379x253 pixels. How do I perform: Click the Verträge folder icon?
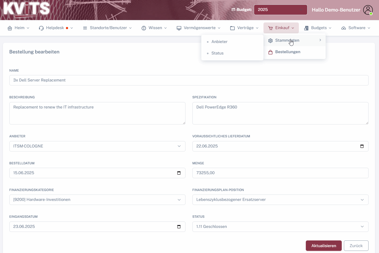tap(232, 28)
